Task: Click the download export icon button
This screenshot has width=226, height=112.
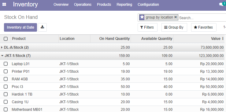Action: pos(43,27)
